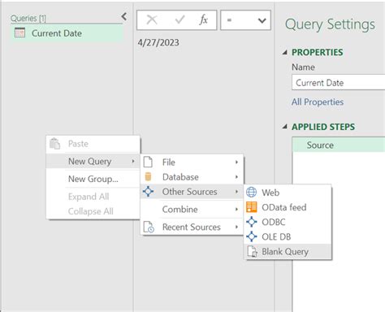
Task: Choose Paste in the context menu
Action: (x=93, y=144)
